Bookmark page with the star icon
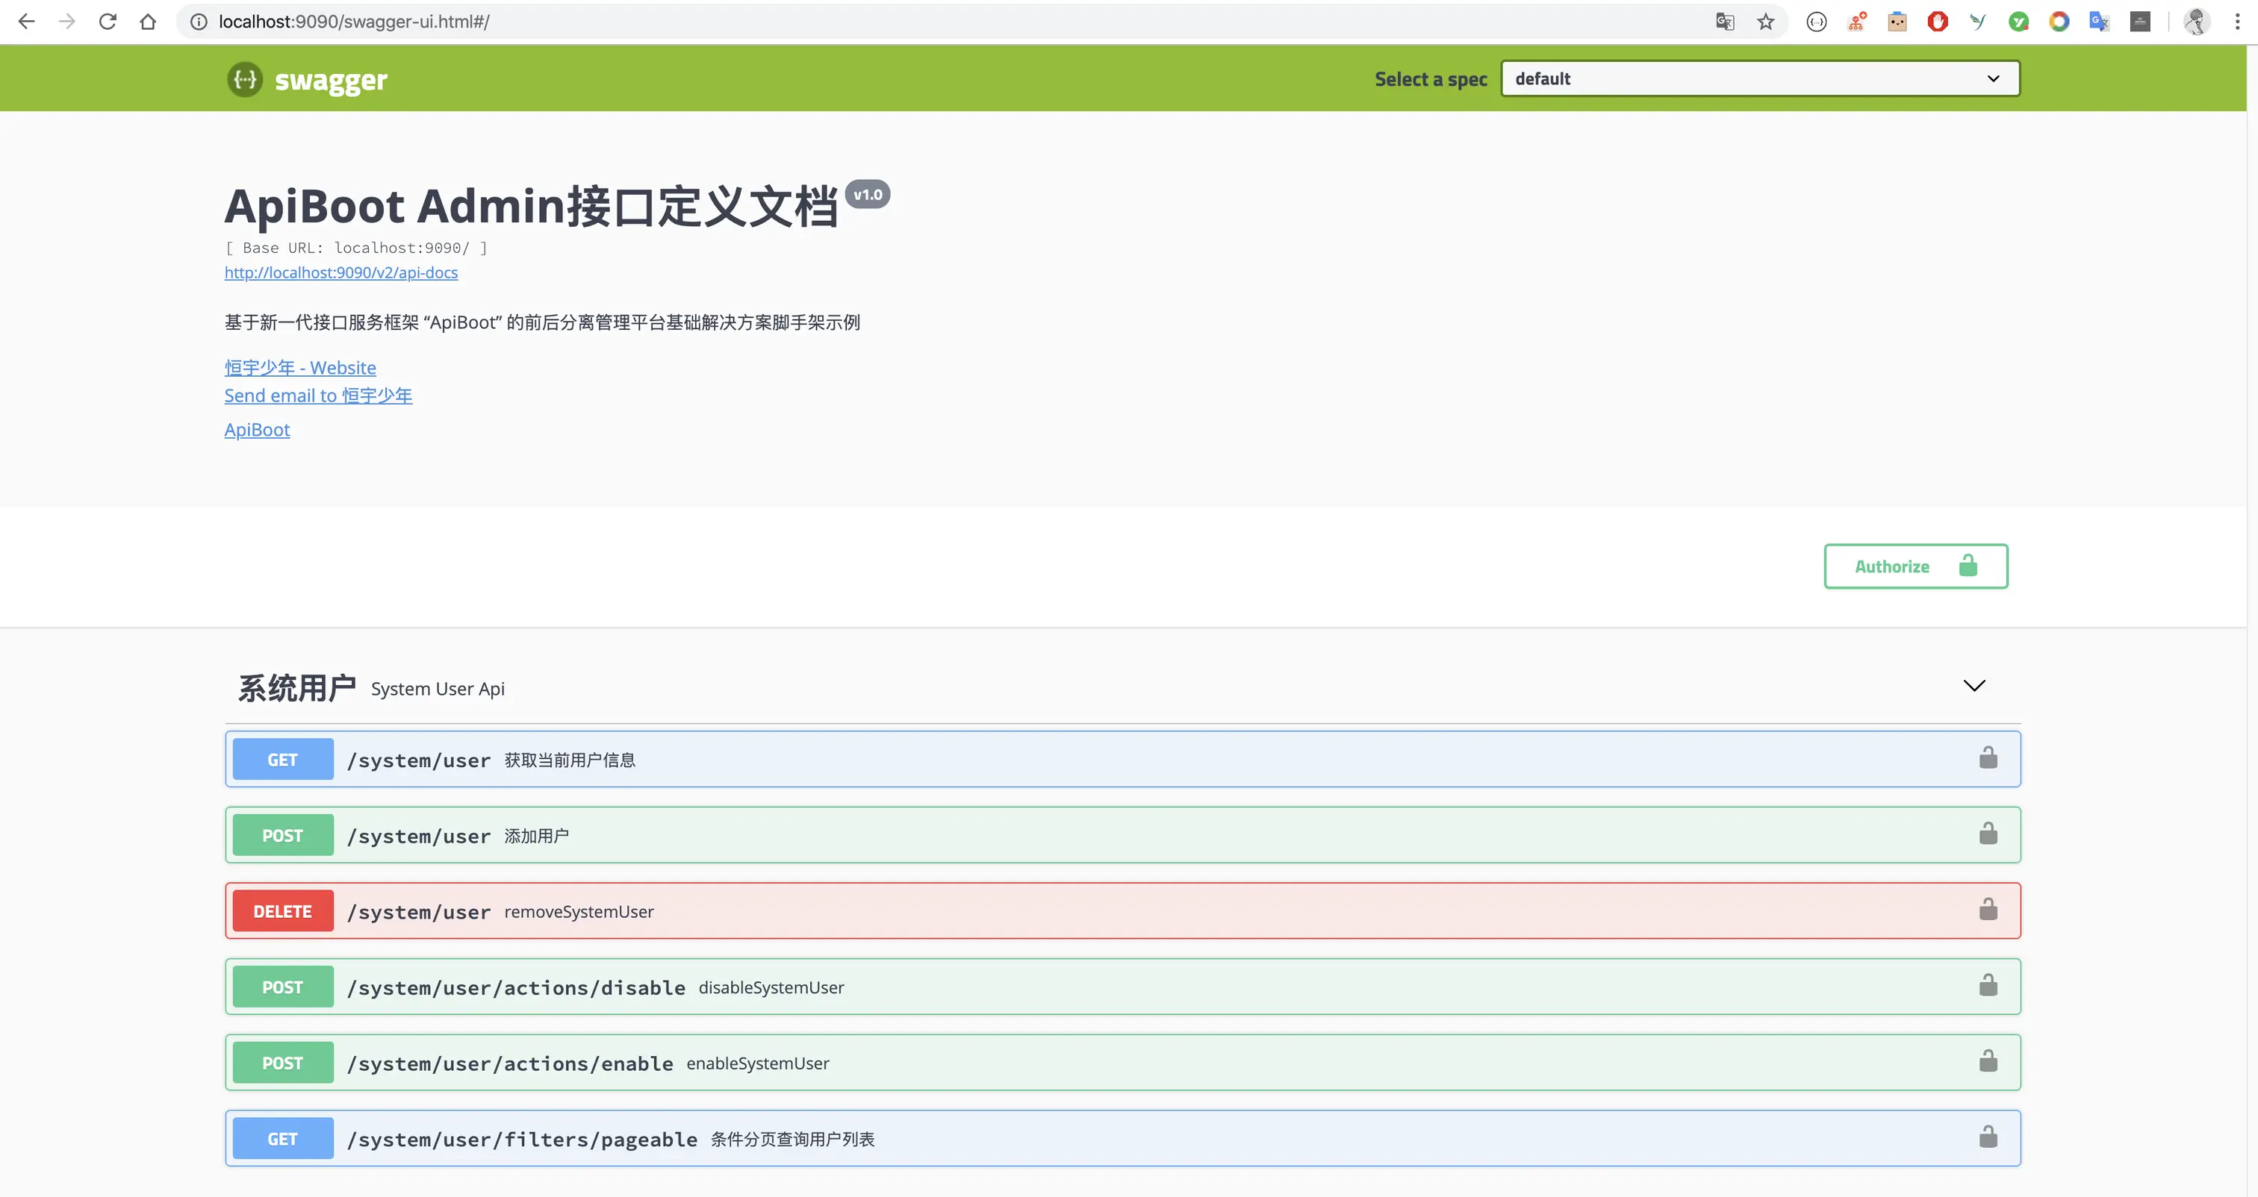 [x=1765, y=22]
